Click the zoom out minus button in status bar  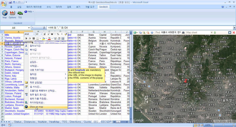coord(213,125)
